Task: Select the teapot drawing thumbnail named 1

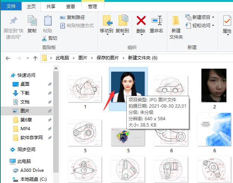Action: coord(85,89)
